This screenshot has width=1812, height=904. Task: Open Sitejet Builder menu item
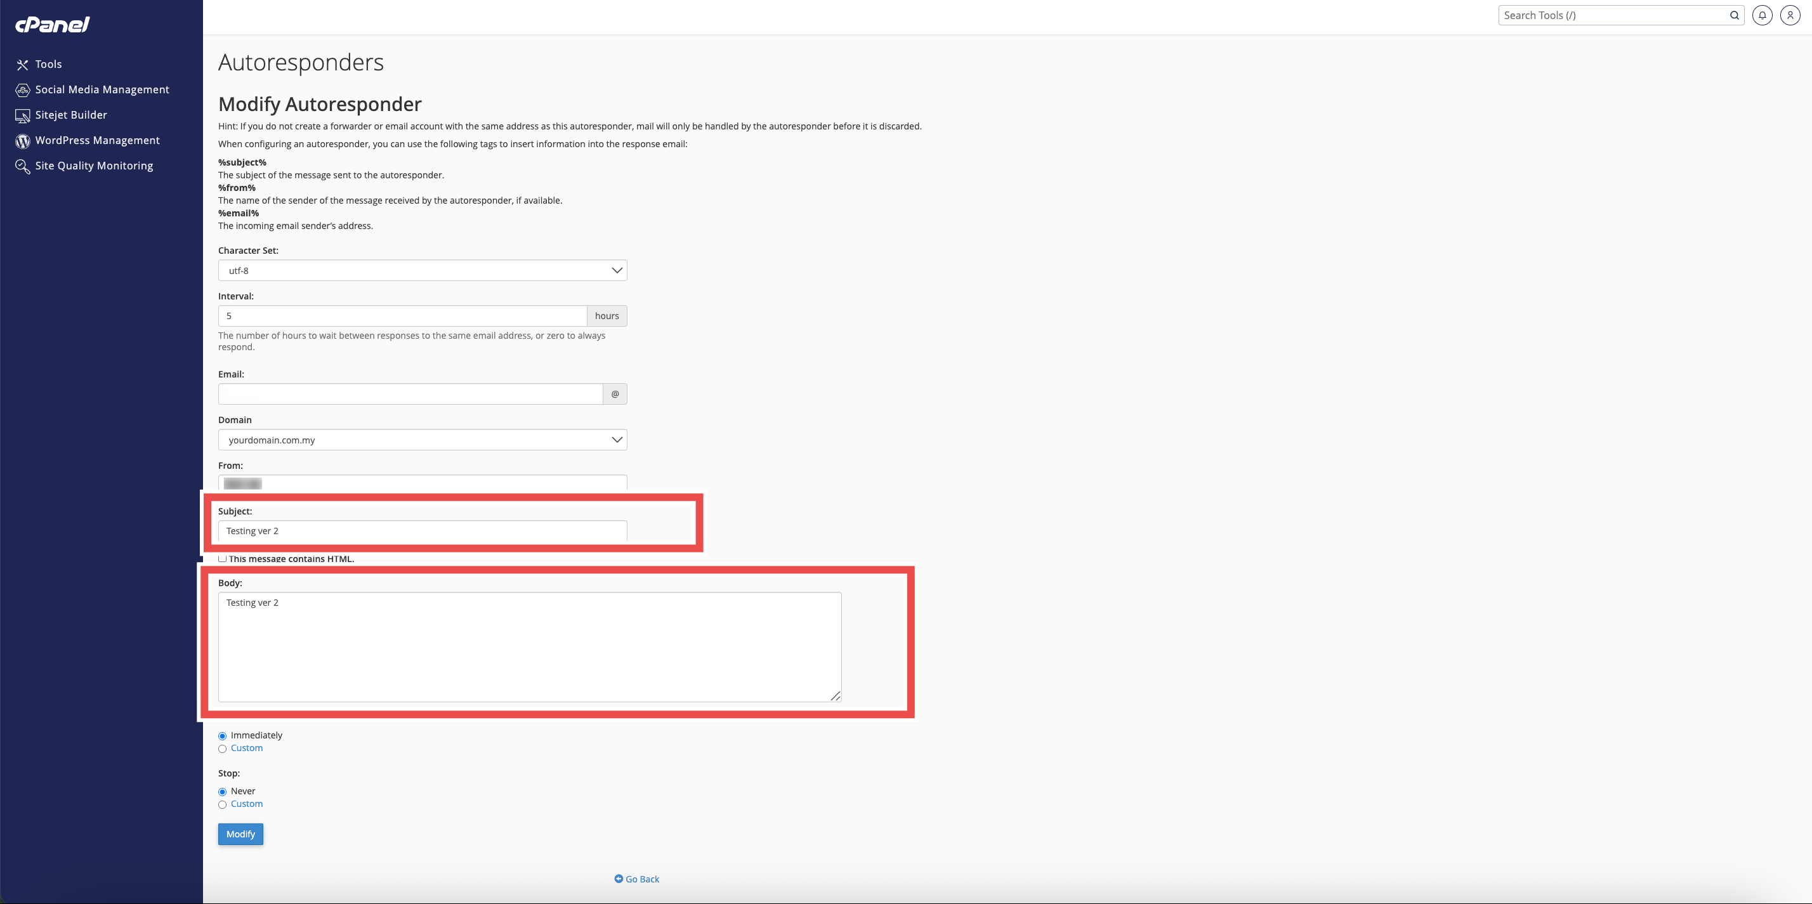coord(71,115)
